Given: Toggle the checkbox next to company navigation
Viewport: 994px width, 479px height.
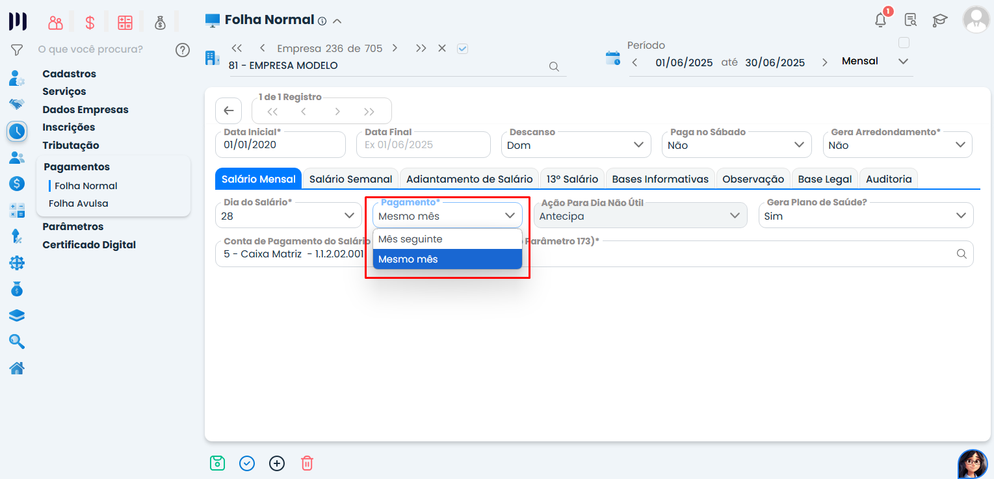Looking at the screenshot, I should tap(462, 48).
